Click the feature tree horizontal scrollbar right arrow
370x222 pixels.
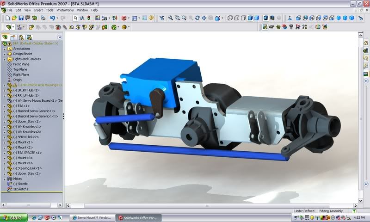60,205
